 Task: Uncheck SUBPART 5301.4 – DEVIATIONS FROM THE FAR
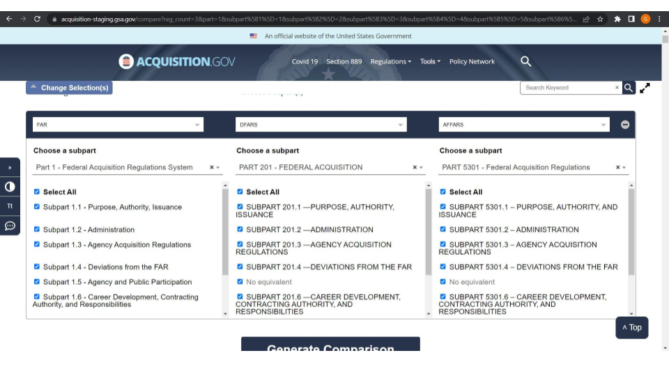tap(443, 267)
